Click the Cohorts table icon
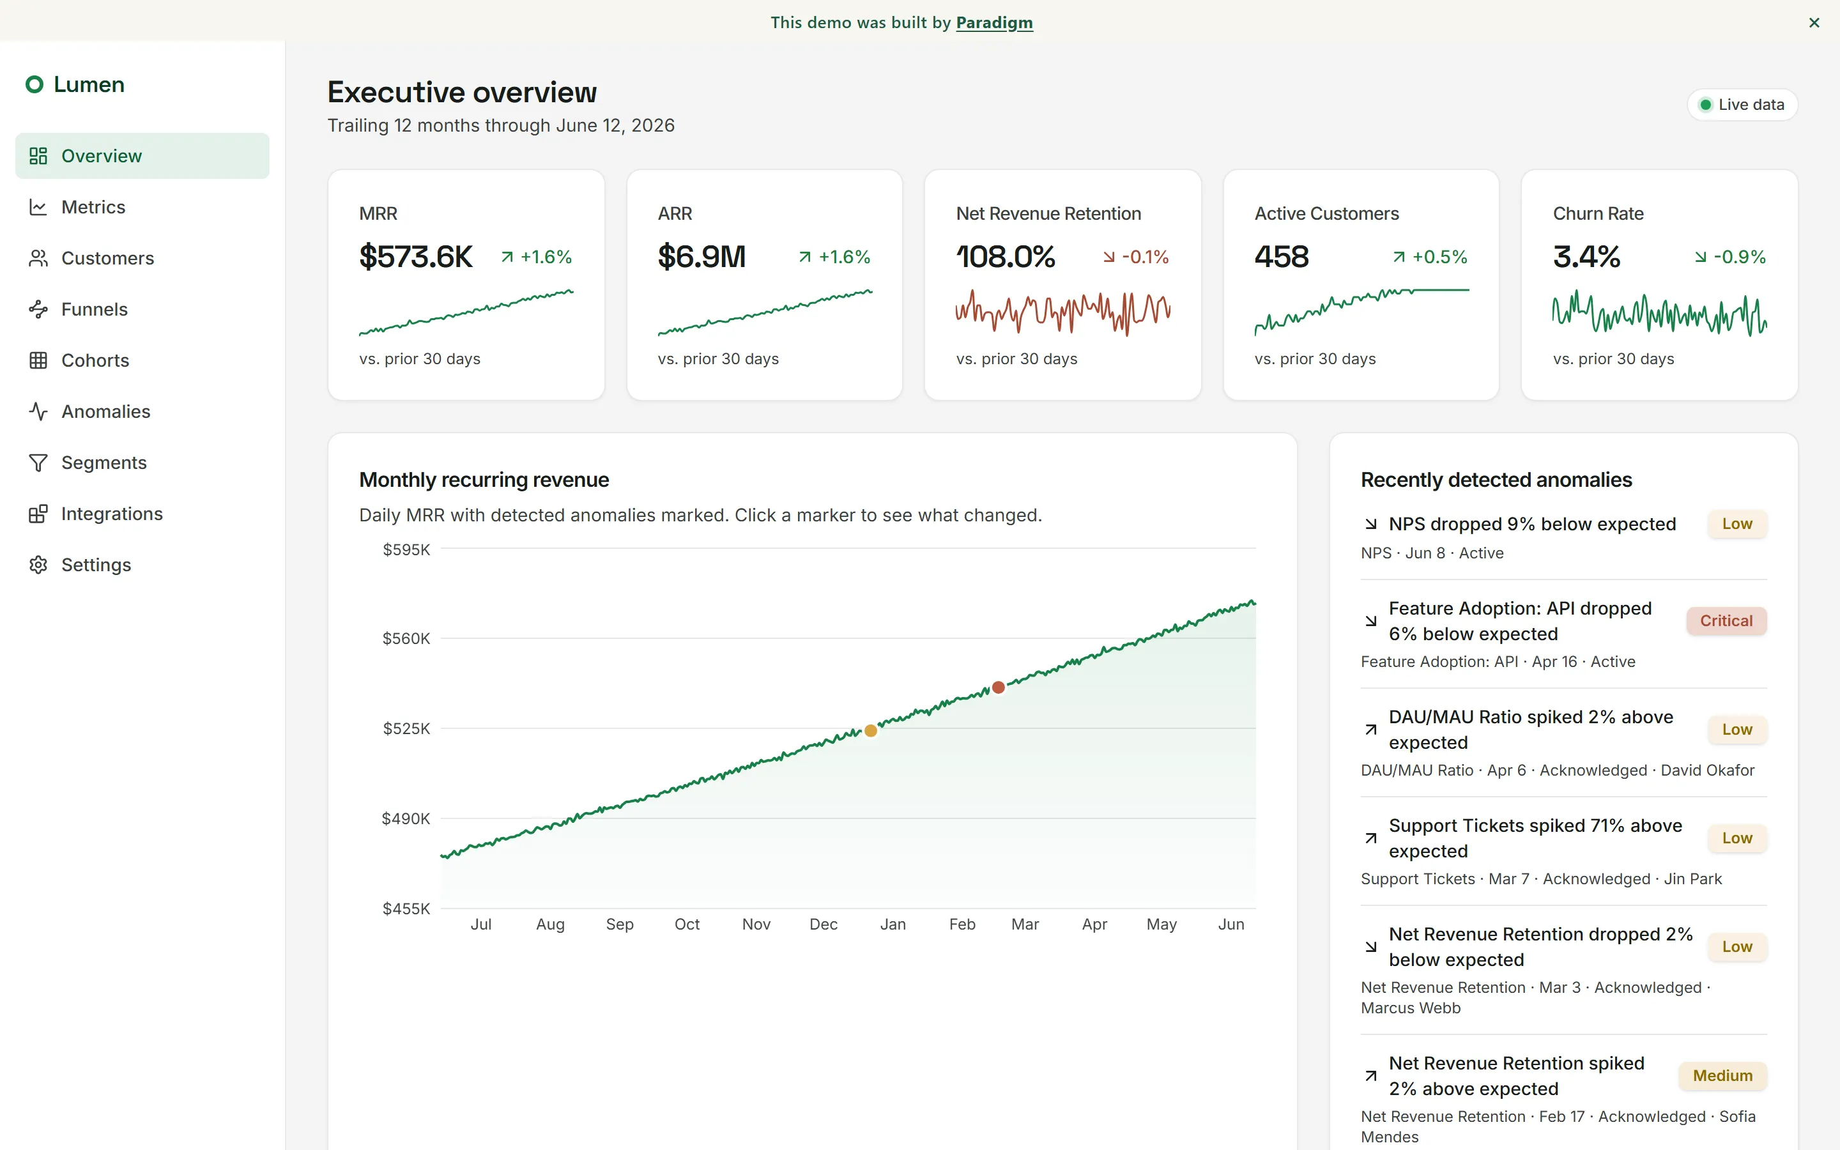This screenshot has width=1840, height=1150. point(38,360)
